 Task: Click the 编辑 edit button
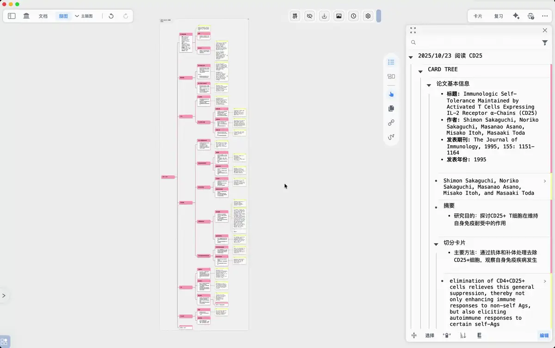(x=544, y=335)
